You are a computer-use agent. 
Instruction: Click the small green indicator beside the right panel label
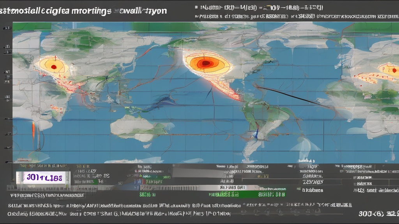(x=298, y=189)
